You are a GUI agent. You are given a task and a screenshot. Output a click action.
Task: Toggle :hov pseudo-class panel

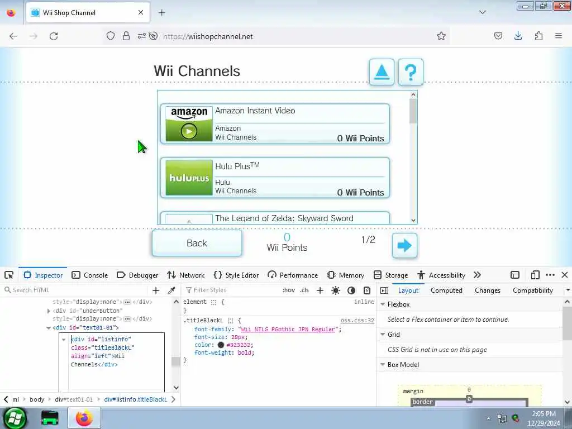289,290
